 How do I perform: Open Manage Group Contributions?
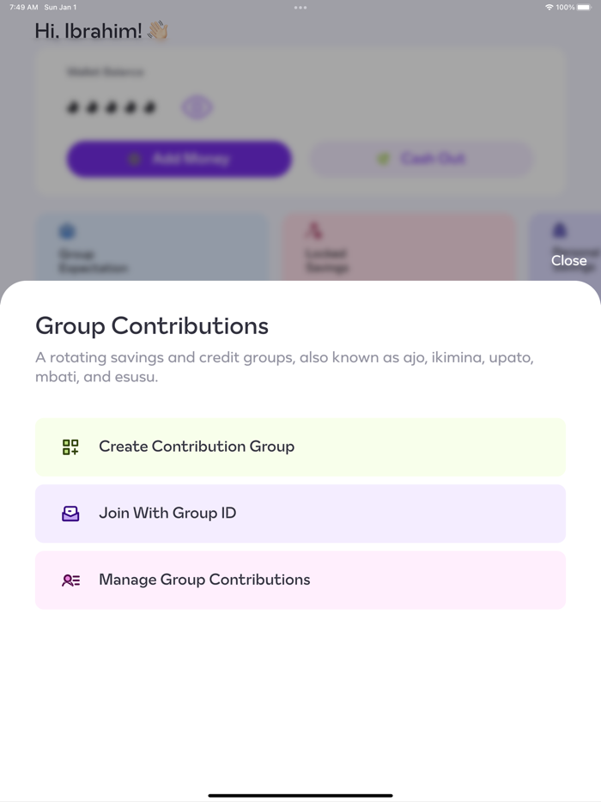click(x=300, y=580)
